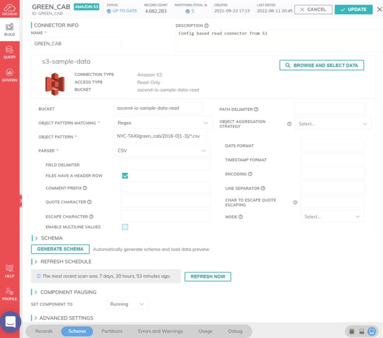Collapse the Schema section
The width and height of the screenshot is (383, 338).
[x=36, y=238]
